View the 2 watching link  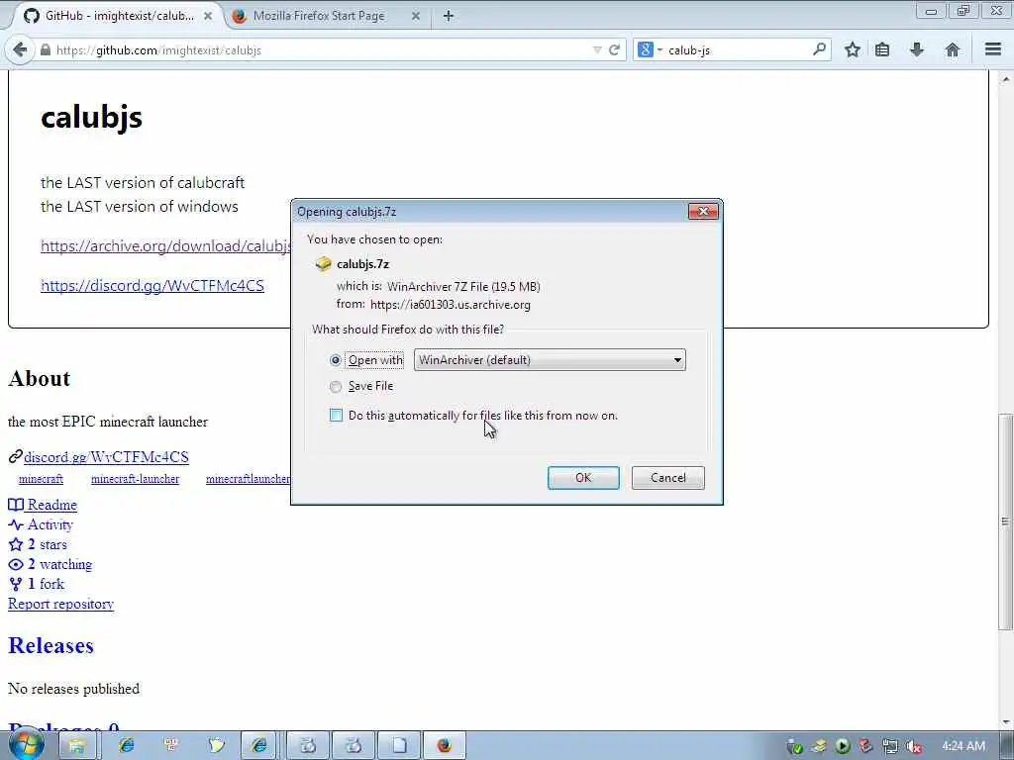59,564
